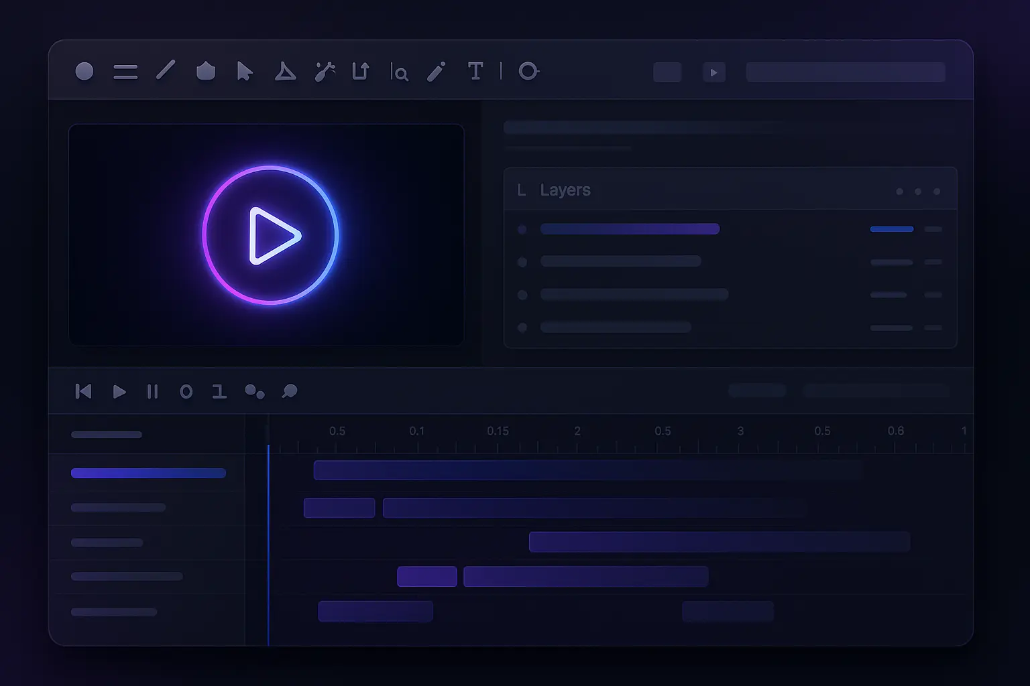Choose the pentagon shape tool
This screenshot has height=686, width=1030.
click(x=206, y=71)
